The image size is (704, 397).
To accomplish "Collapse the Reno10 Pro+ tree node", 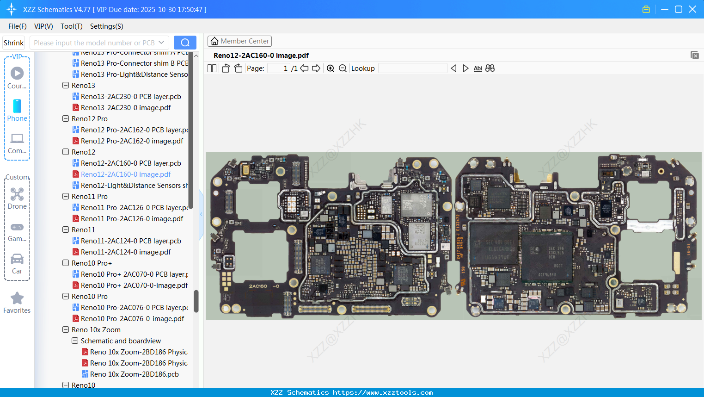I will (x=66, y=263).
